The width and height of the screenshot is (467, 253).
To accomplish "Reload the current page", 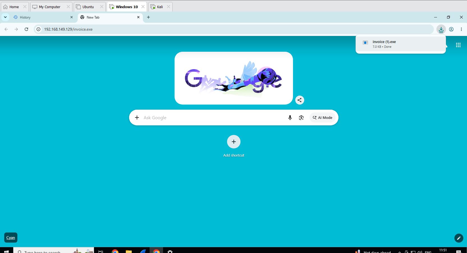I will coord(26,29).
